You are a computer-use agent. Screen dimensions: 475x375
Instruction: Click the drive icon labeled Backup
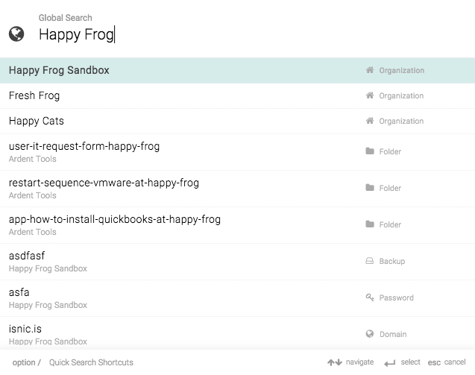370,261
